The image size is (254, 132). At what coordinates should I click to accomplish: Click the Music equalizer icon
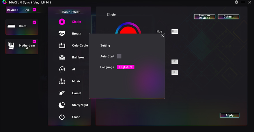point(62,81)
